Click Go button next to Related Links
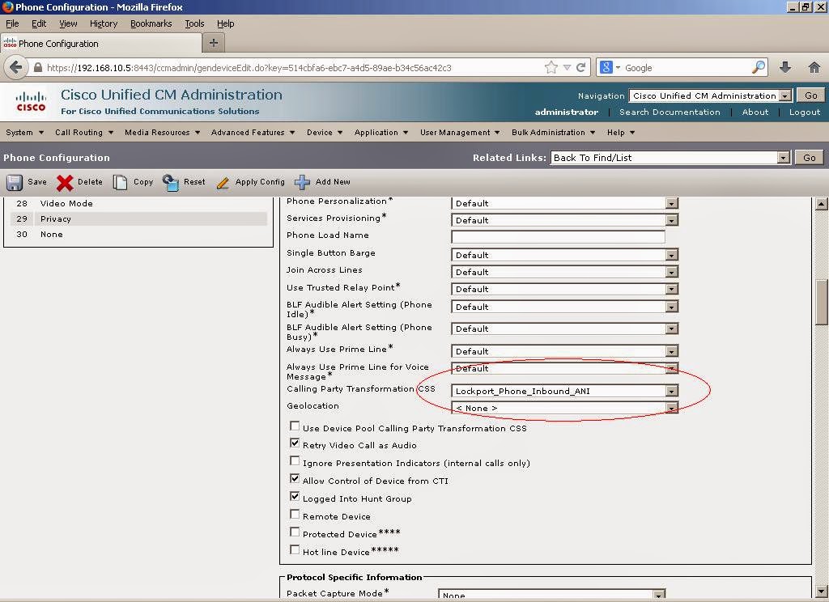 point(810,158)
